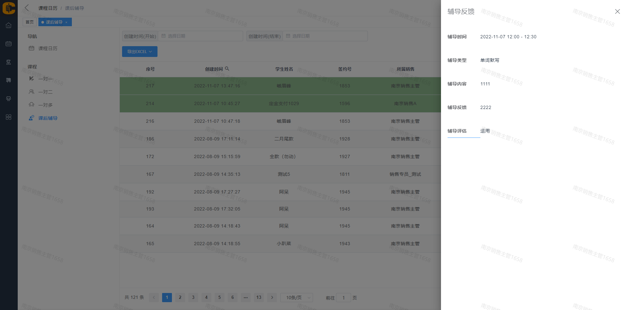
Task: Click the home icon in left sidebar
Action: point(9,26)
